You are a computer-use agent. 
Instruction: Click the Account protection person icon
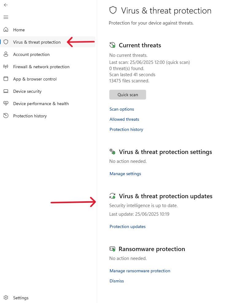pyautogui.click(x=6, y=54)
